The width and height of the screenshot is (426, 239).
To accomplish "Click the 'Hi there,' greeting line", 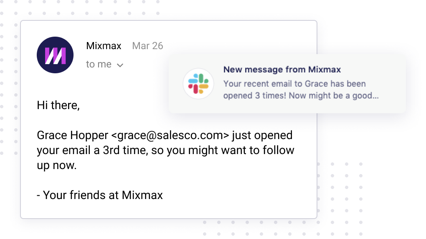I will 58,105.
